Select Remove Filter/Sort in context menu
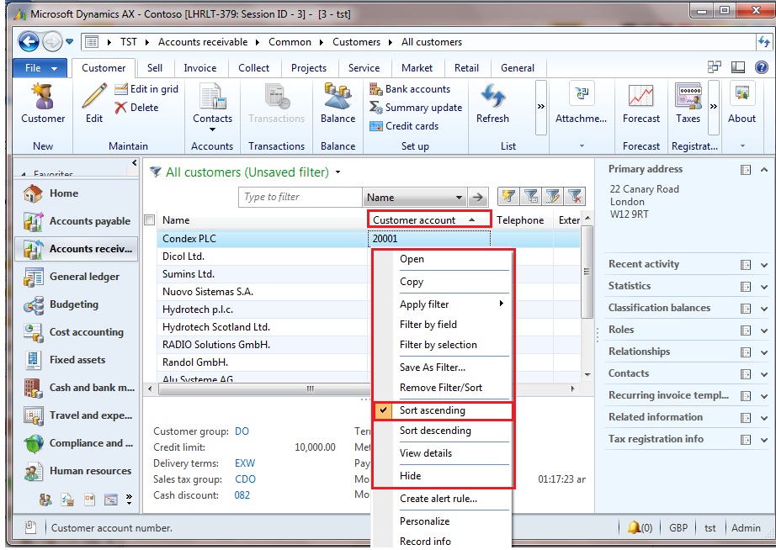 coord(442,388)
